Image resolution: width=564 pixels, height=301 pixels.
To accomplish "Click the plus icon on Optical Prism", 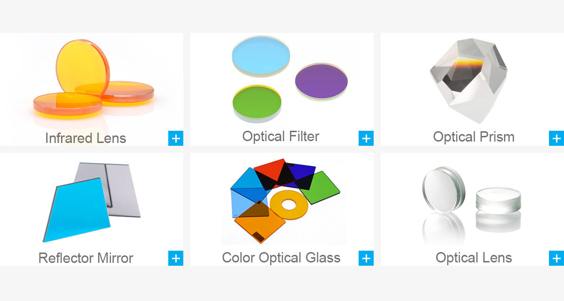I will click(556, 138).
